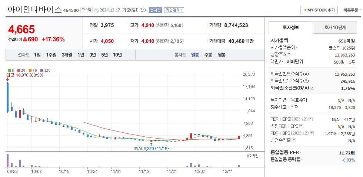Click the 투자의견 목표주가 label
363x177 pixels.
pyautogui.click(x=289, y=100)
